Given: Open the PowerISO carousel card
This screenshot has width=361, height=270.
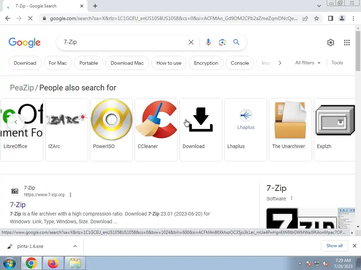Looking at the screenshot, I should (111, 130).
